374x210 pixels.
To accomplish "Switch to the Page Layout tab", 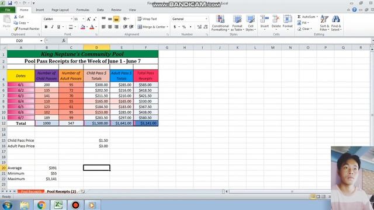I will click(60, 10).
